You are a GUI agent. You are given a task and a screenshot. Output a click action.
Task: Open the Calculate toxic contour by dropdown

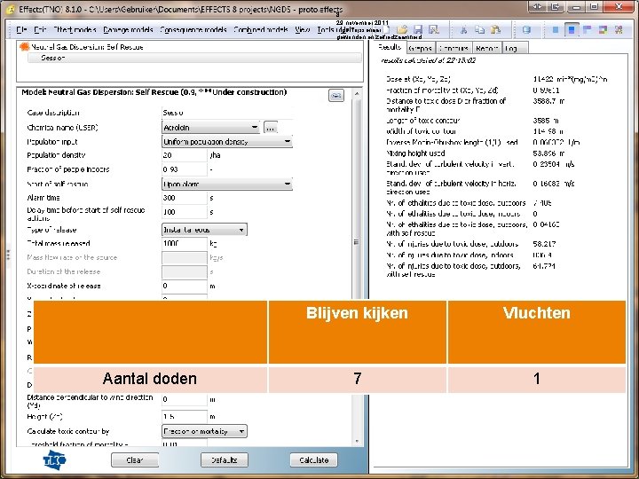tap(204, 431)
